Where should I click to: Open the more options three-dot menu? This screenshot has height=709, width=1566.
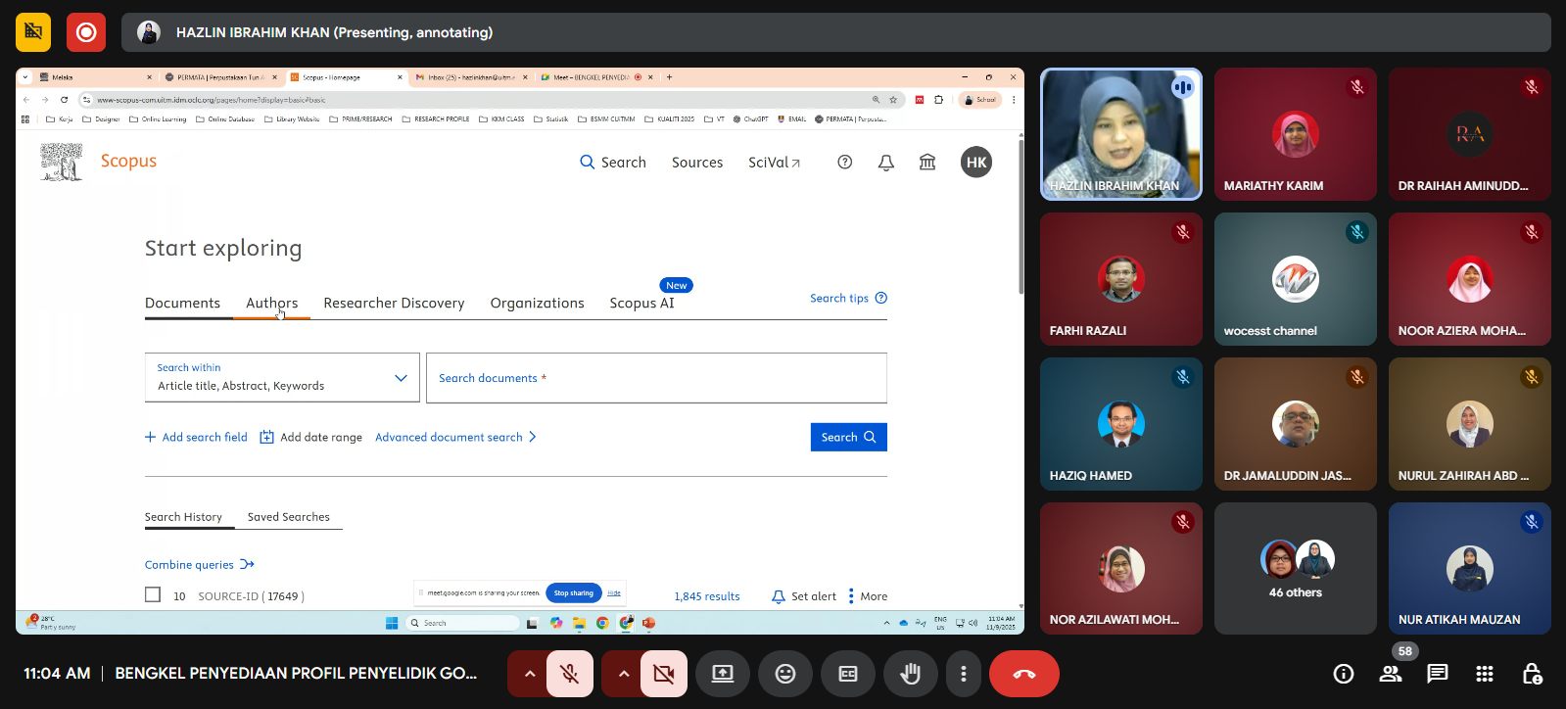[964, 674]
